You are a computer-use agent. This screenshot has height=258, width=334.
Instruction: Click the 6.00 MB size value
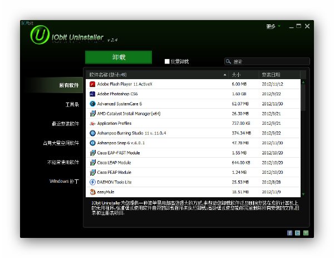(239, 84)
